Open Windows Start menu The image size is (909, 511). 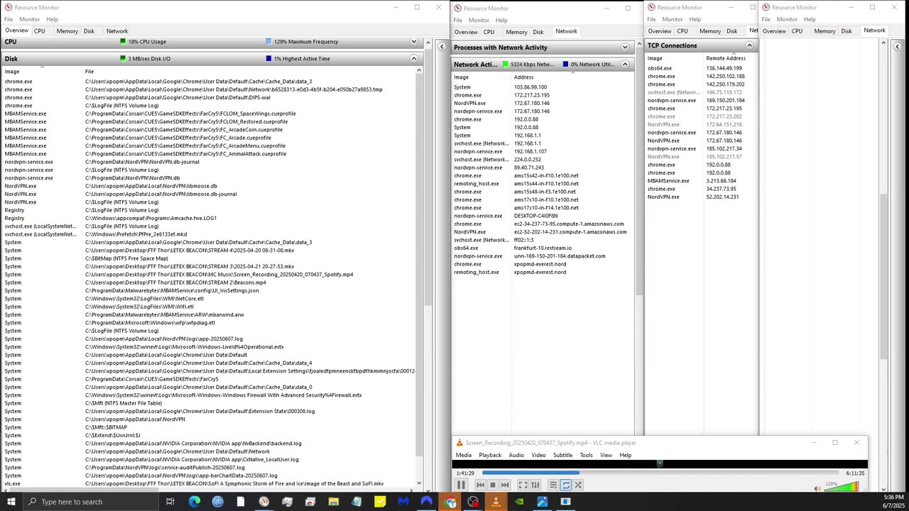(11, 502)
